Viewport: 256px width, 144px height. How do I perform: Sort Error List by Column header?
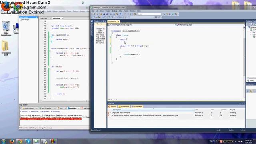point(224,110)
